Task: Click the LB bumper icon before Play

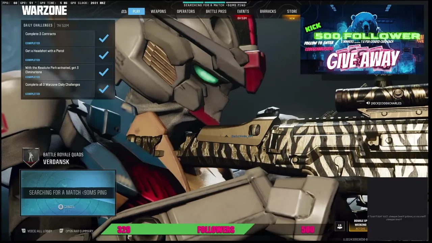Action: (x=124, y=11)
